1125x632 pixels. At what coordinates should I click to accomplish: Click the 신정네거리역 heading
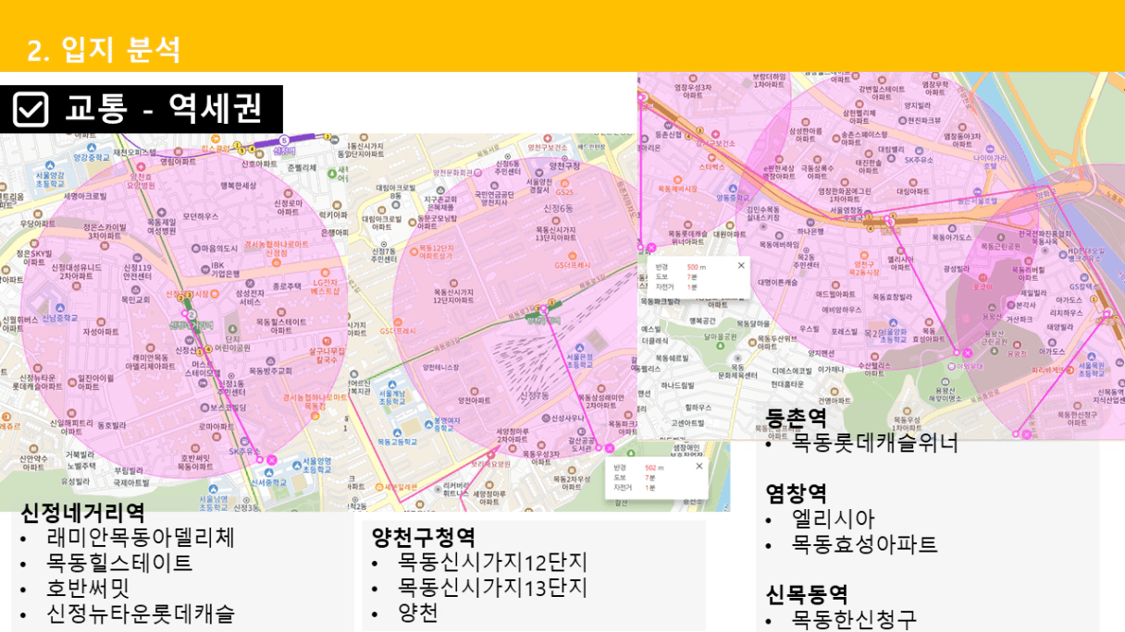[x=83, y=511]
